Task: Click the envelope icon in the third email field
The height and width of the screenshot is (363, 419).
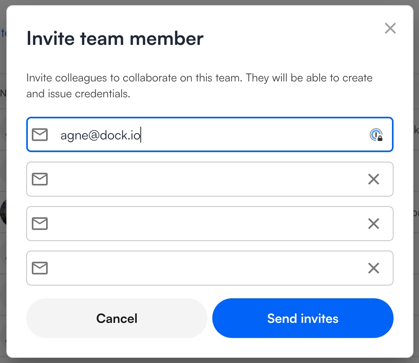Action: (x=40, y=224)
